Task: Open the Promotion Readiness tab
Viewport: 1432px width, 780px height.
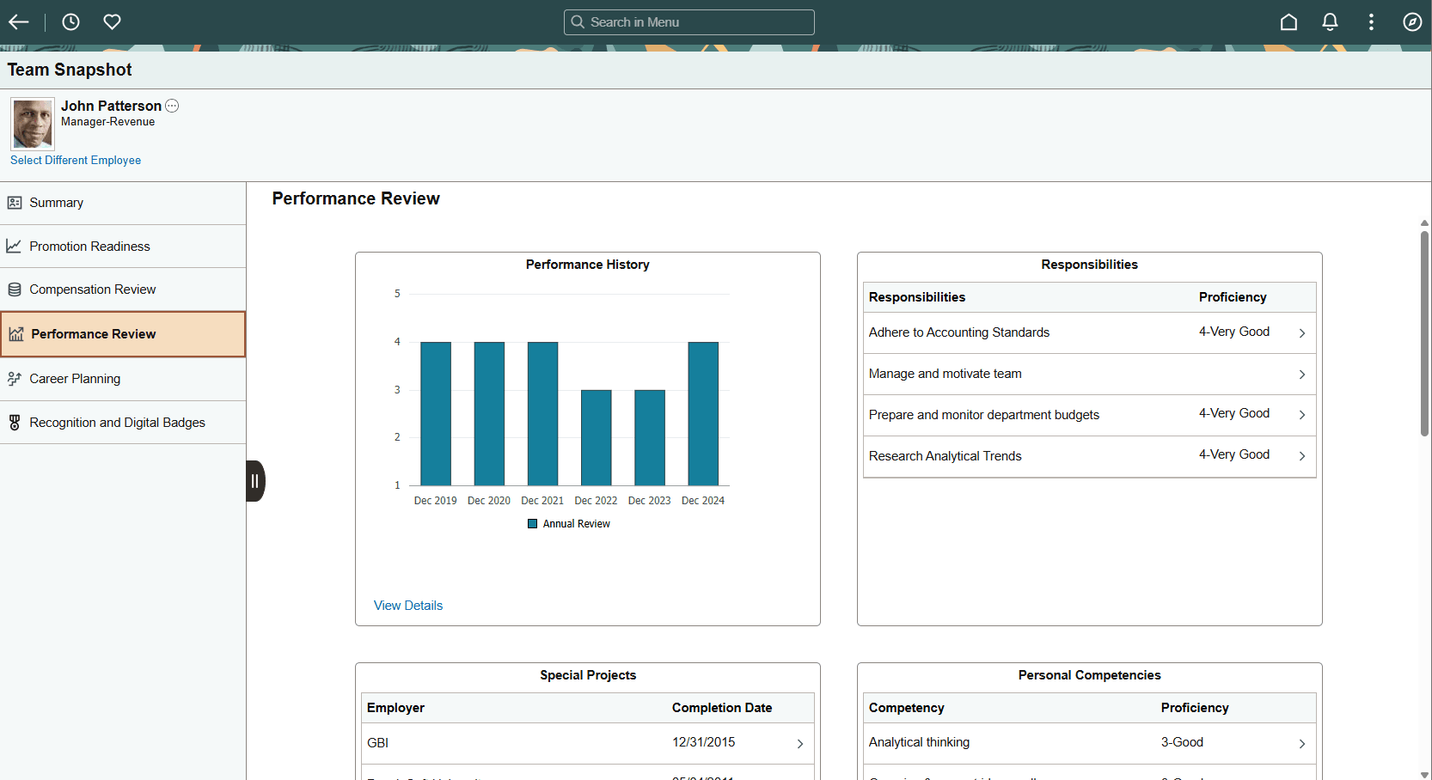Action: tap(123, 247)
